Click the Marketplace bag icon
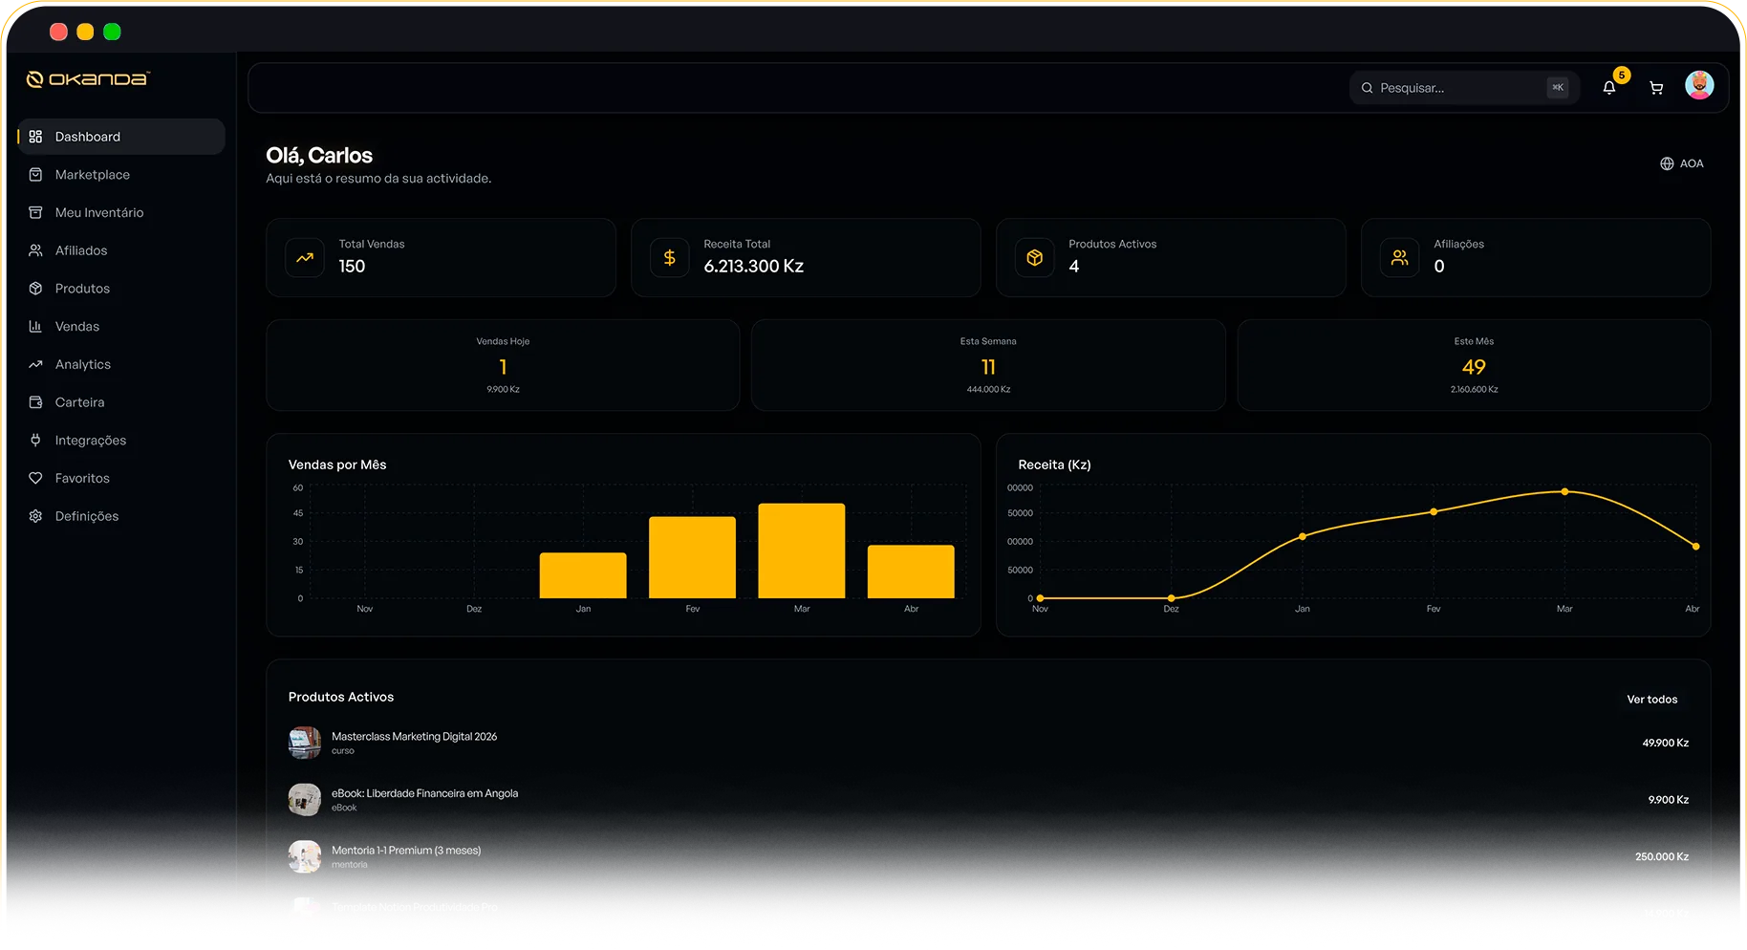Image resolution: width=1747 pixels, height=950 pixels. coord(35,175)
